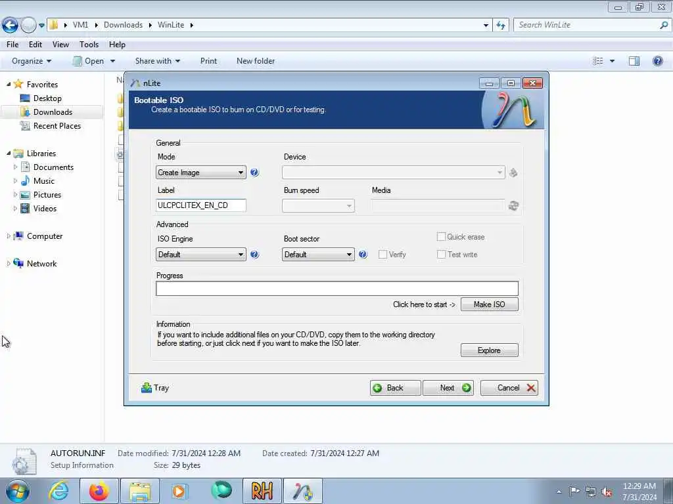Screen dimensions: 673x504
Task: Open Internet Explorer from taskbar
Action: (x=58, y=491)
